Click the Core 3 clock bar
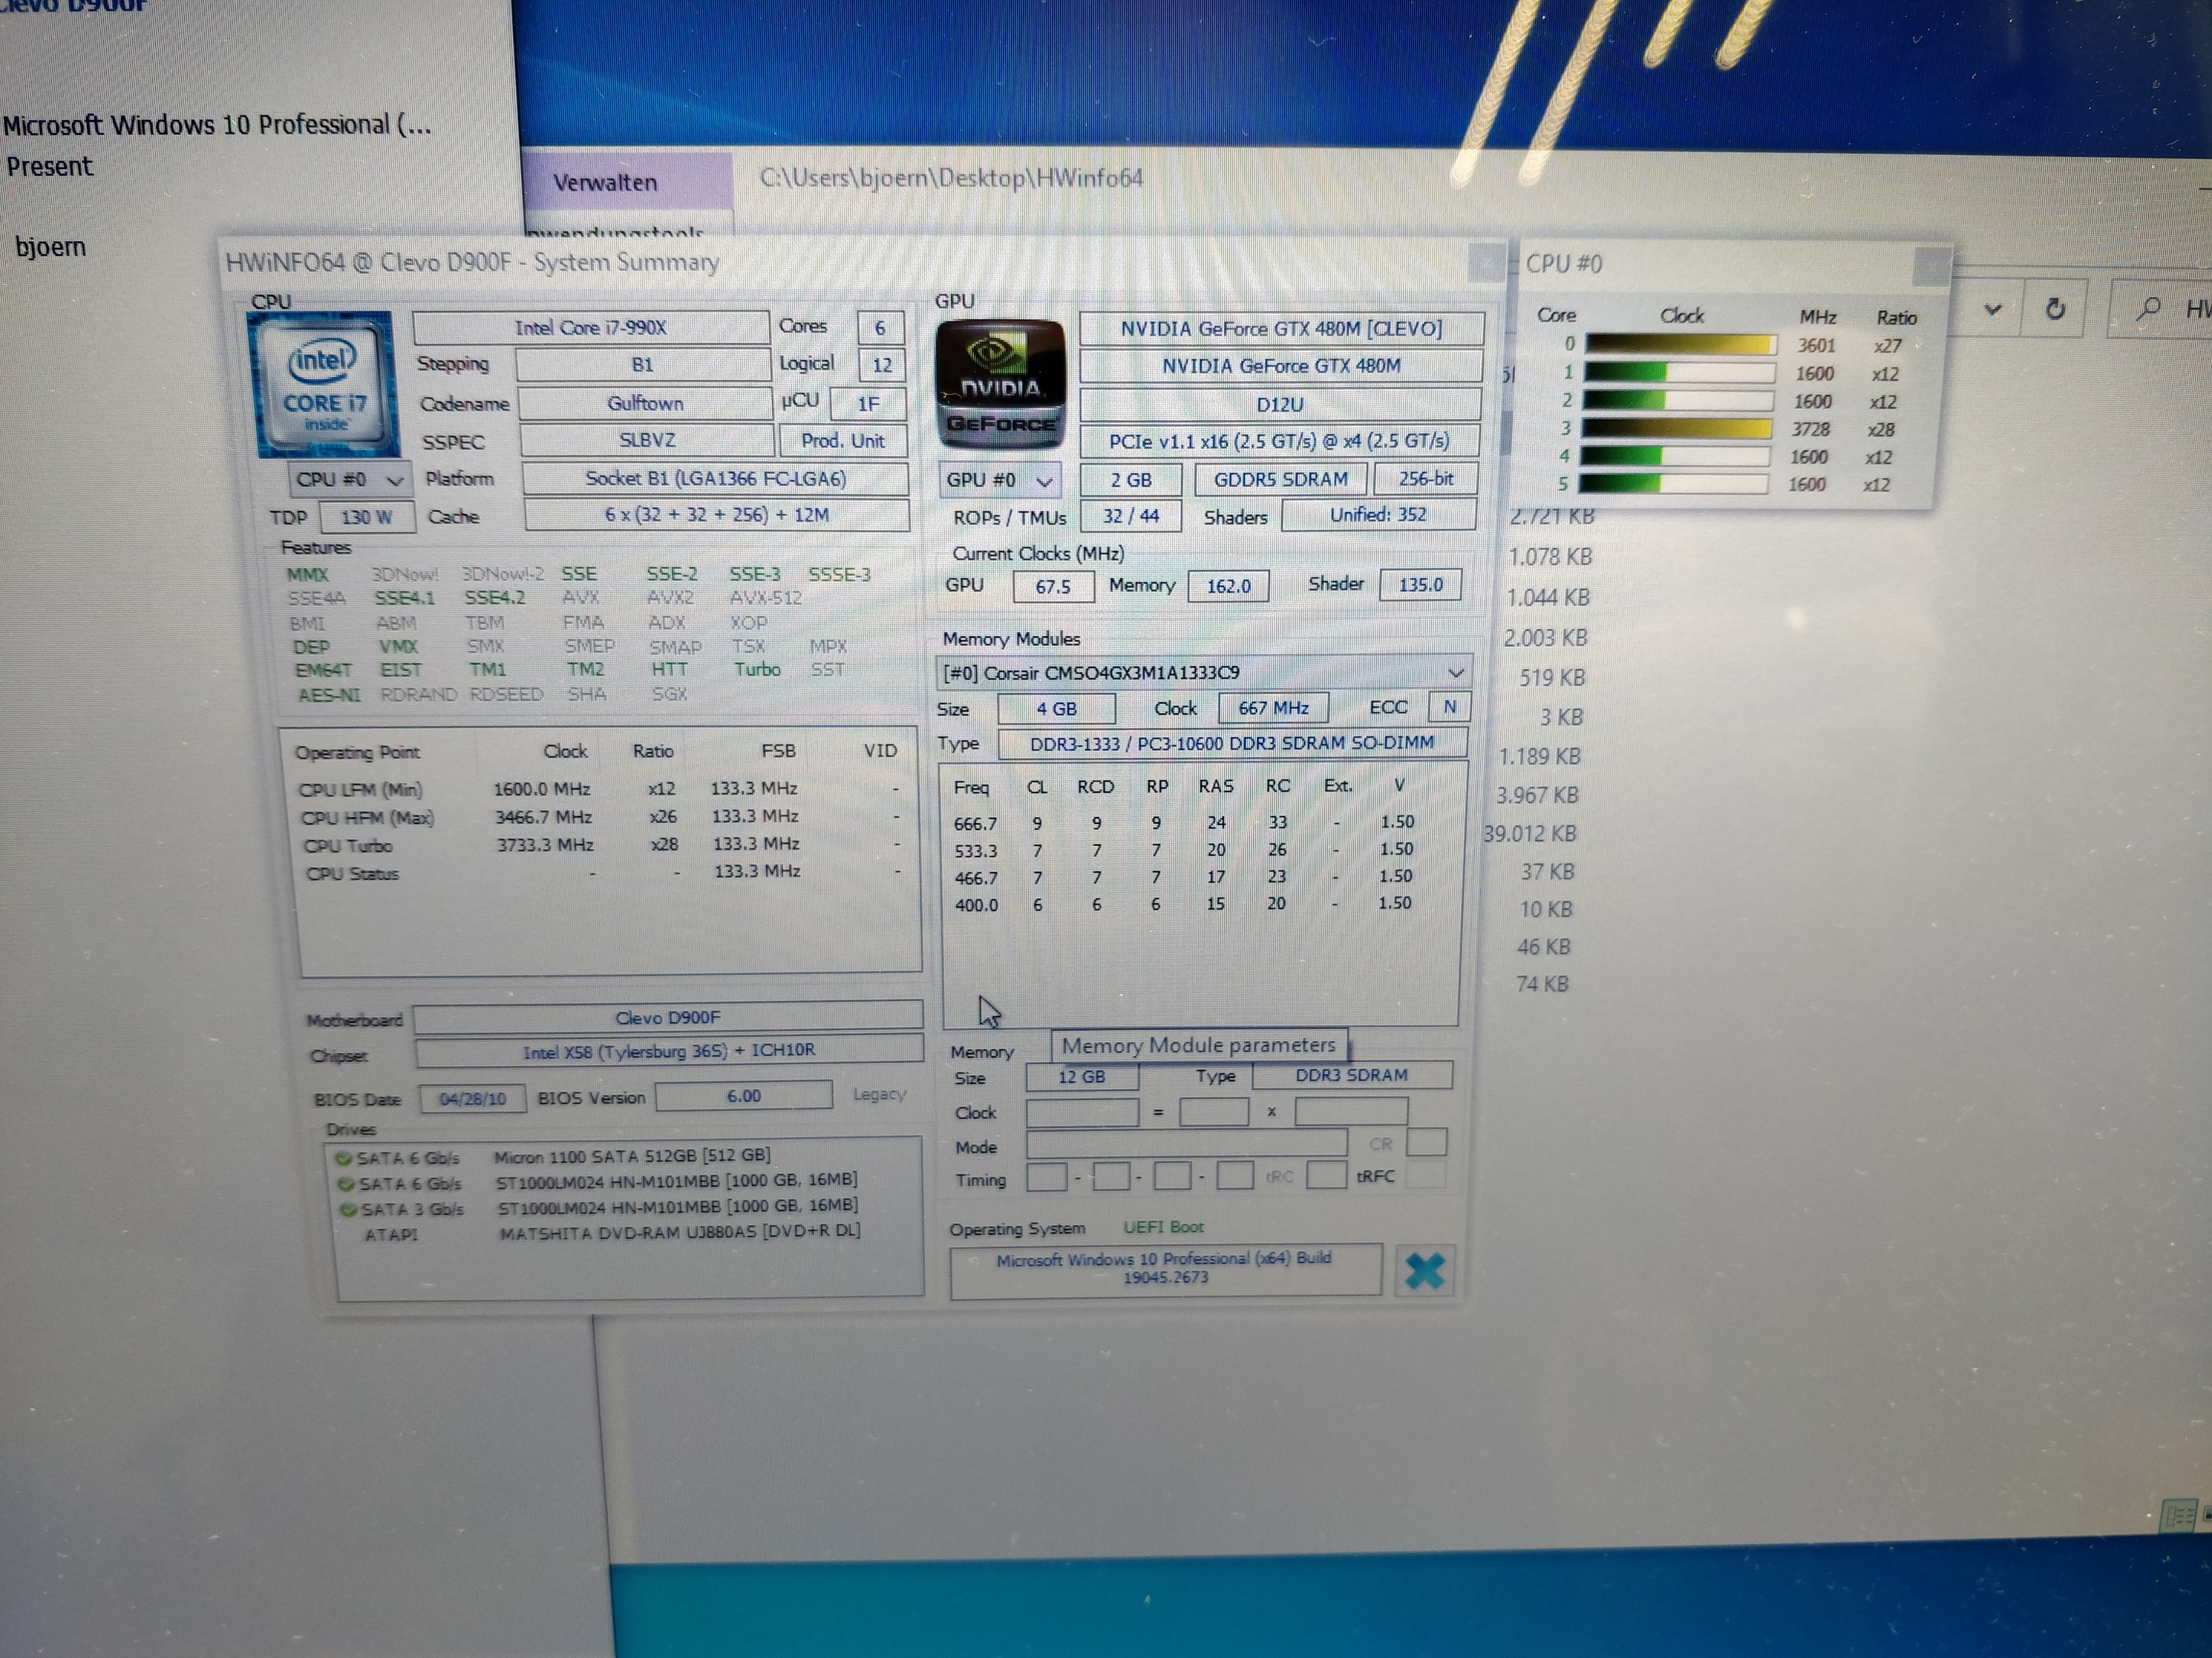2212x1658 pixels. [1676, 429]
